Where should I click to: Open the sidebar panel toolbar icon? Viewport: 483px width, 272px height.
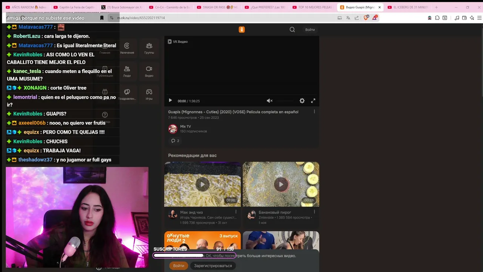pyautogui.click(x=445, y=18)
